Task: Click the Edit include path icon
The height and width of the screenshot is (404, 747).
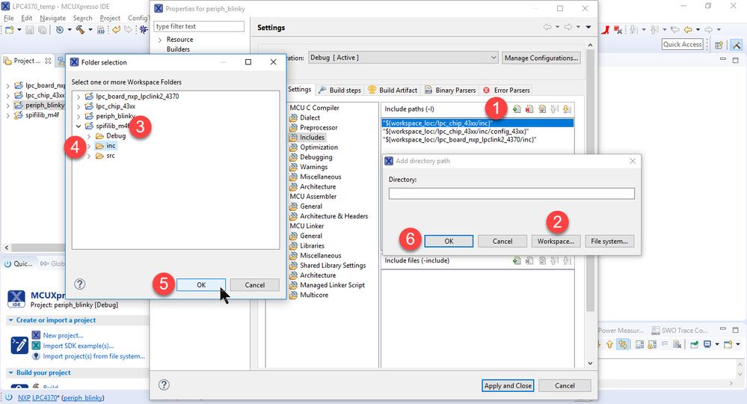Action: coord(542,109)
